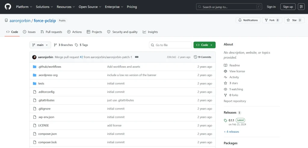Open aaronjorbin owner profile link
308x148 pixels.
tap(20, 21)
